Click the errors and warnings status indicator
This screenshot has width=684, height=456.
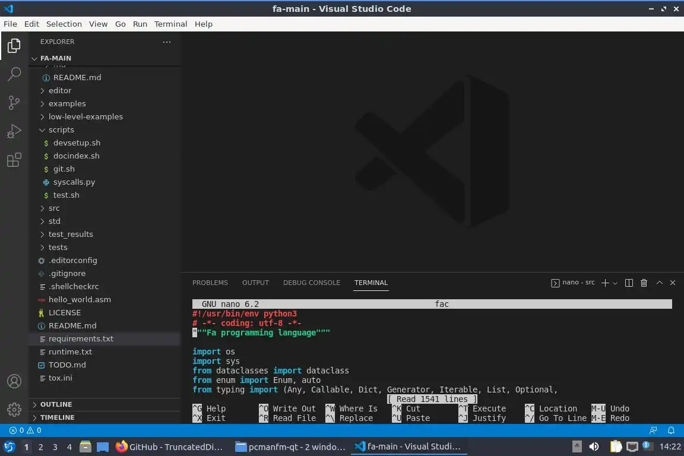(x=26, y=430)
